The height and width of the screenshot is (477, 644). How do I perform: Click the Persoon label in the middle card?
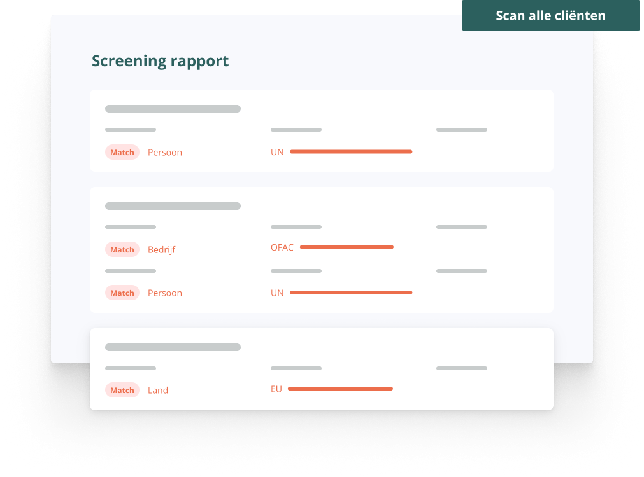coord(165,293)
